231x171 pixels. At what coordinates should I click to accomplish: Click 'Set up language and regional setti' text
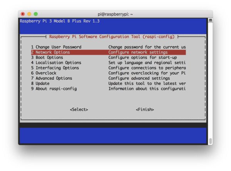(147, 63)
